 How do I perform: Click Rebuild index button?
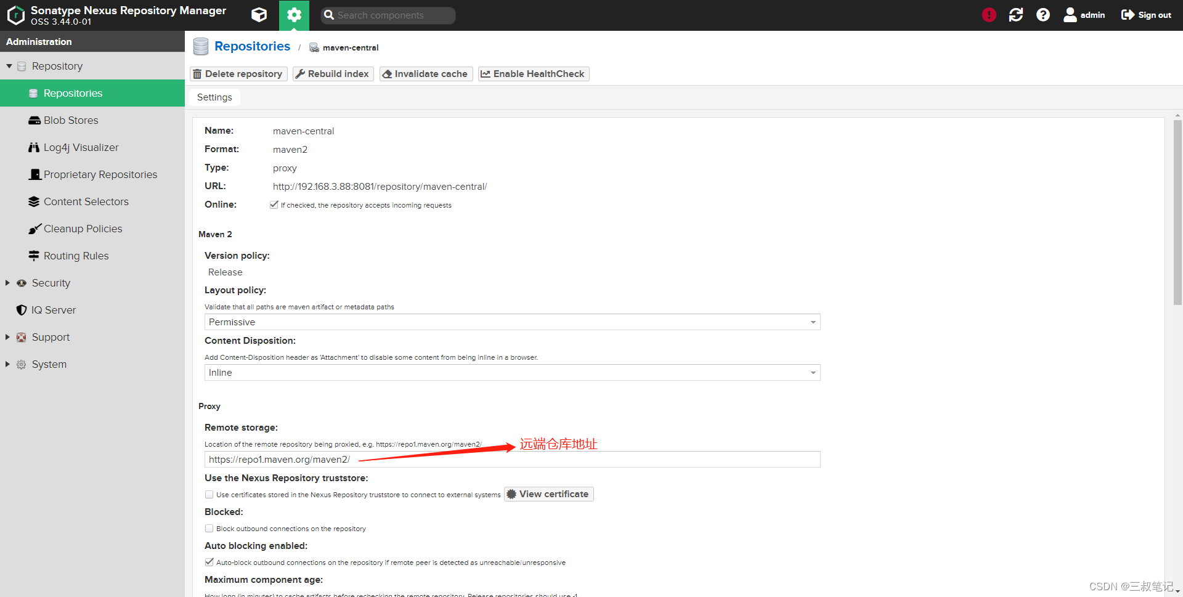[x=333, y=74]
